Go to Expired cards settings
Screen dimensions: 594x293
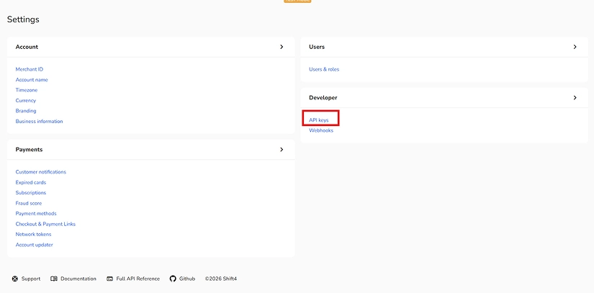pyautogui.click(x=31, y=182)
